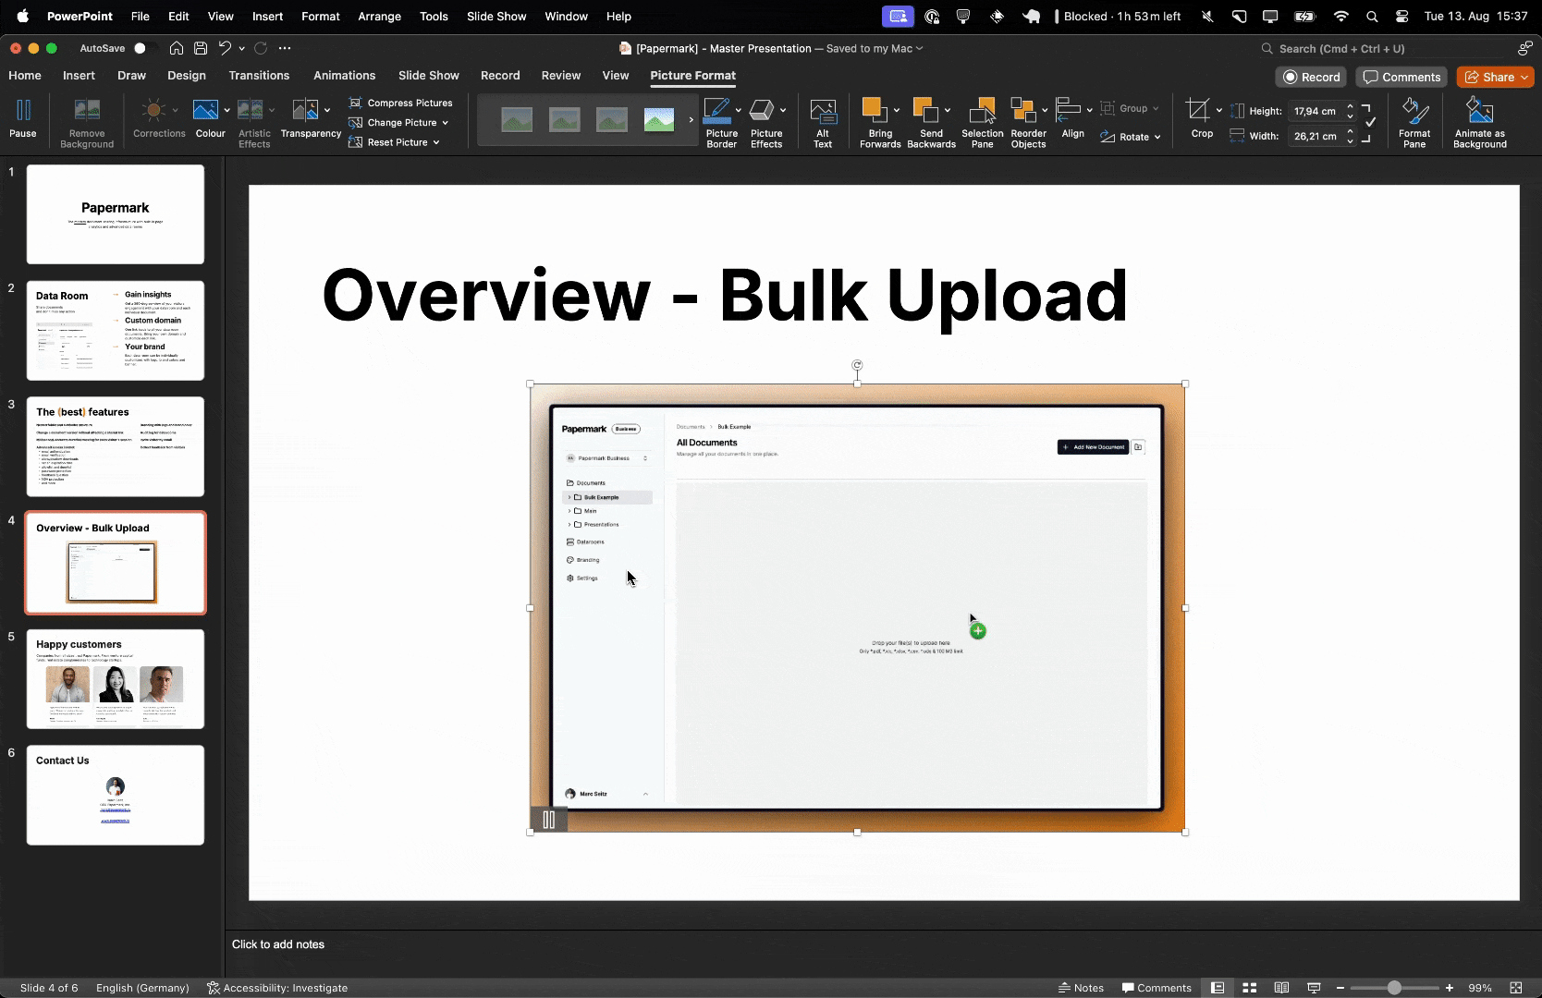Screen dimensions: 1542x998
Task: Open the Rotate dropdown
Action: coord(1131,137)
